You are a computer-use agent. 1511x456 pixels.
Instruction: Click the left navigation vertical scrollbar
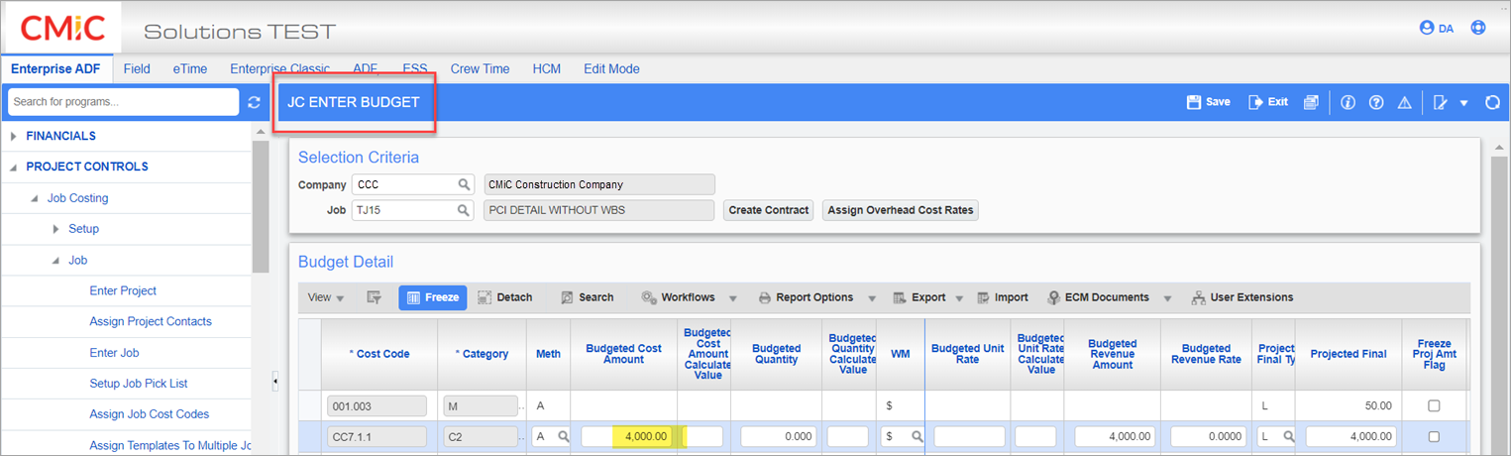pos(260,204)
